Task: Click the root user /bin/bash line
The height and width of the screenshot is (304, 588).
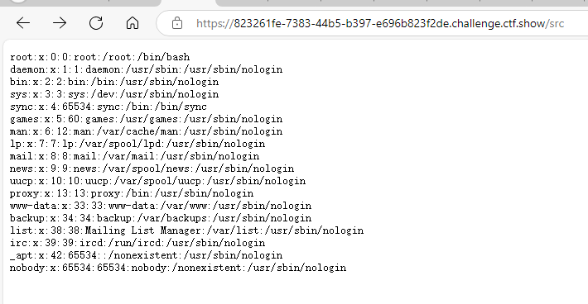Action: pos(99,57)
